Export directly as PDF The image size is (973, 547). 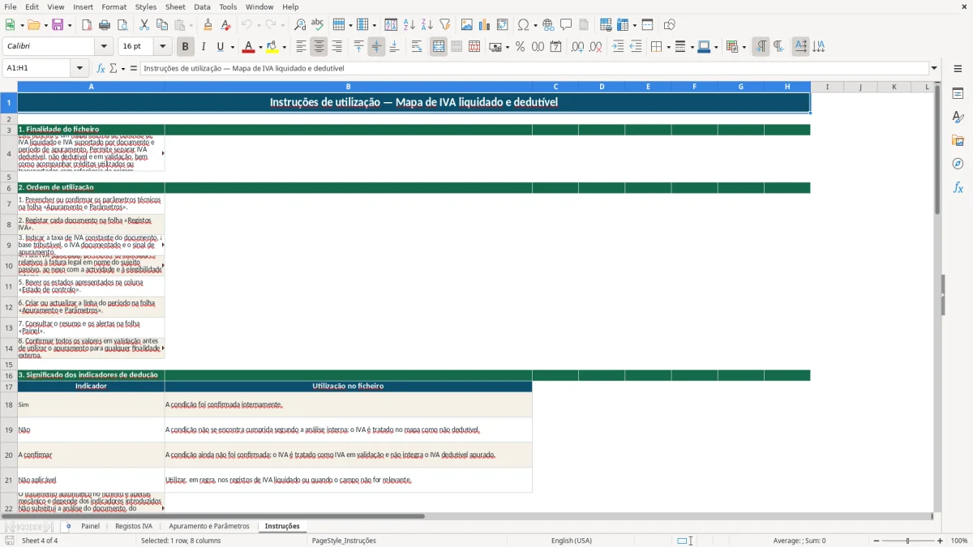click(x=87, y=25)
